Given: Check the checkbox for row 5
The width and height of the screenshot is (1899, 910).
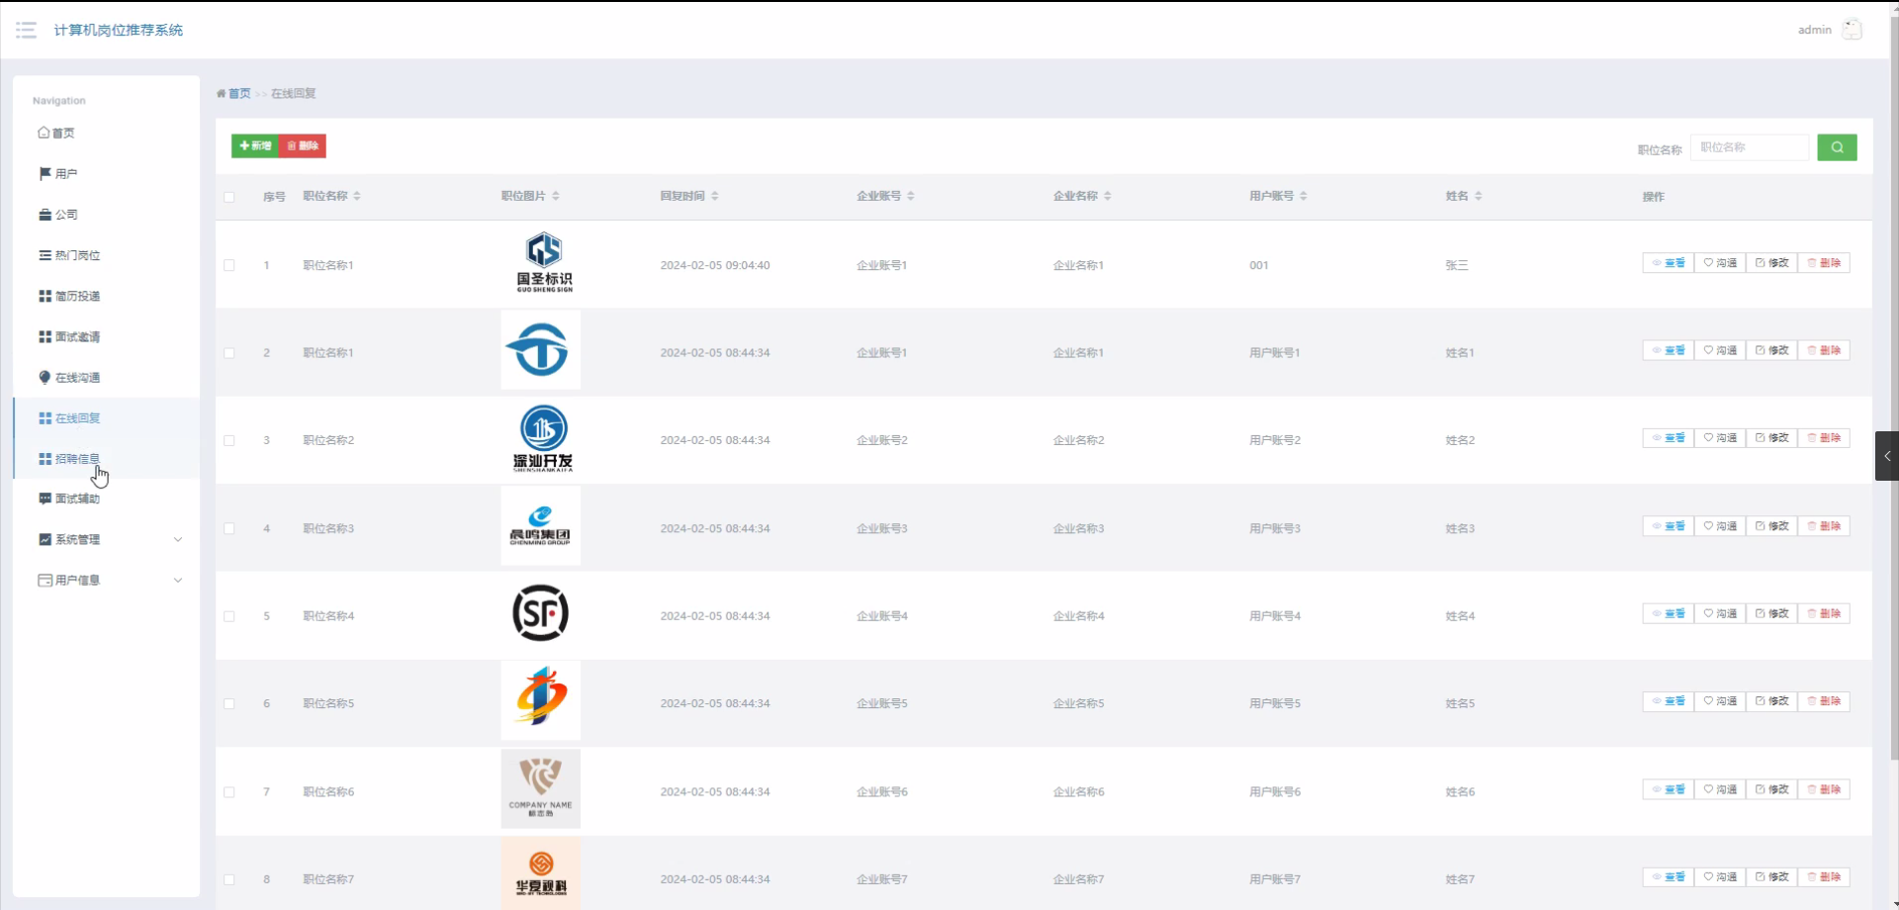Looking at the screenshot, I should click(x=229, y=616).
